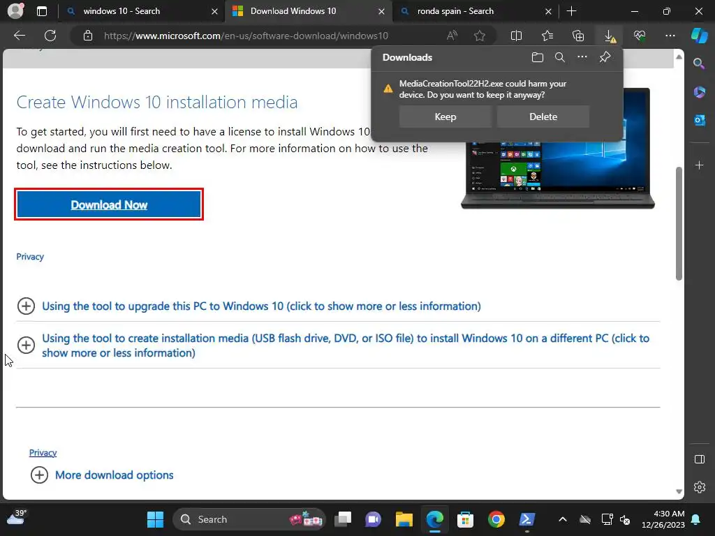Screen dimensions: 715x536
Task: Delete the MediaCreationTool22H2.exe download
Action: click(x=543, y=117)
